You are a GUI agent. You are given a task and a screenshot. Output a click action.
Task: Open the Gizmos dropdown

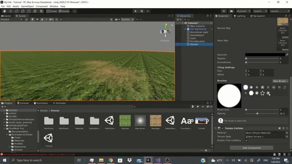click(x=127, y=19)
